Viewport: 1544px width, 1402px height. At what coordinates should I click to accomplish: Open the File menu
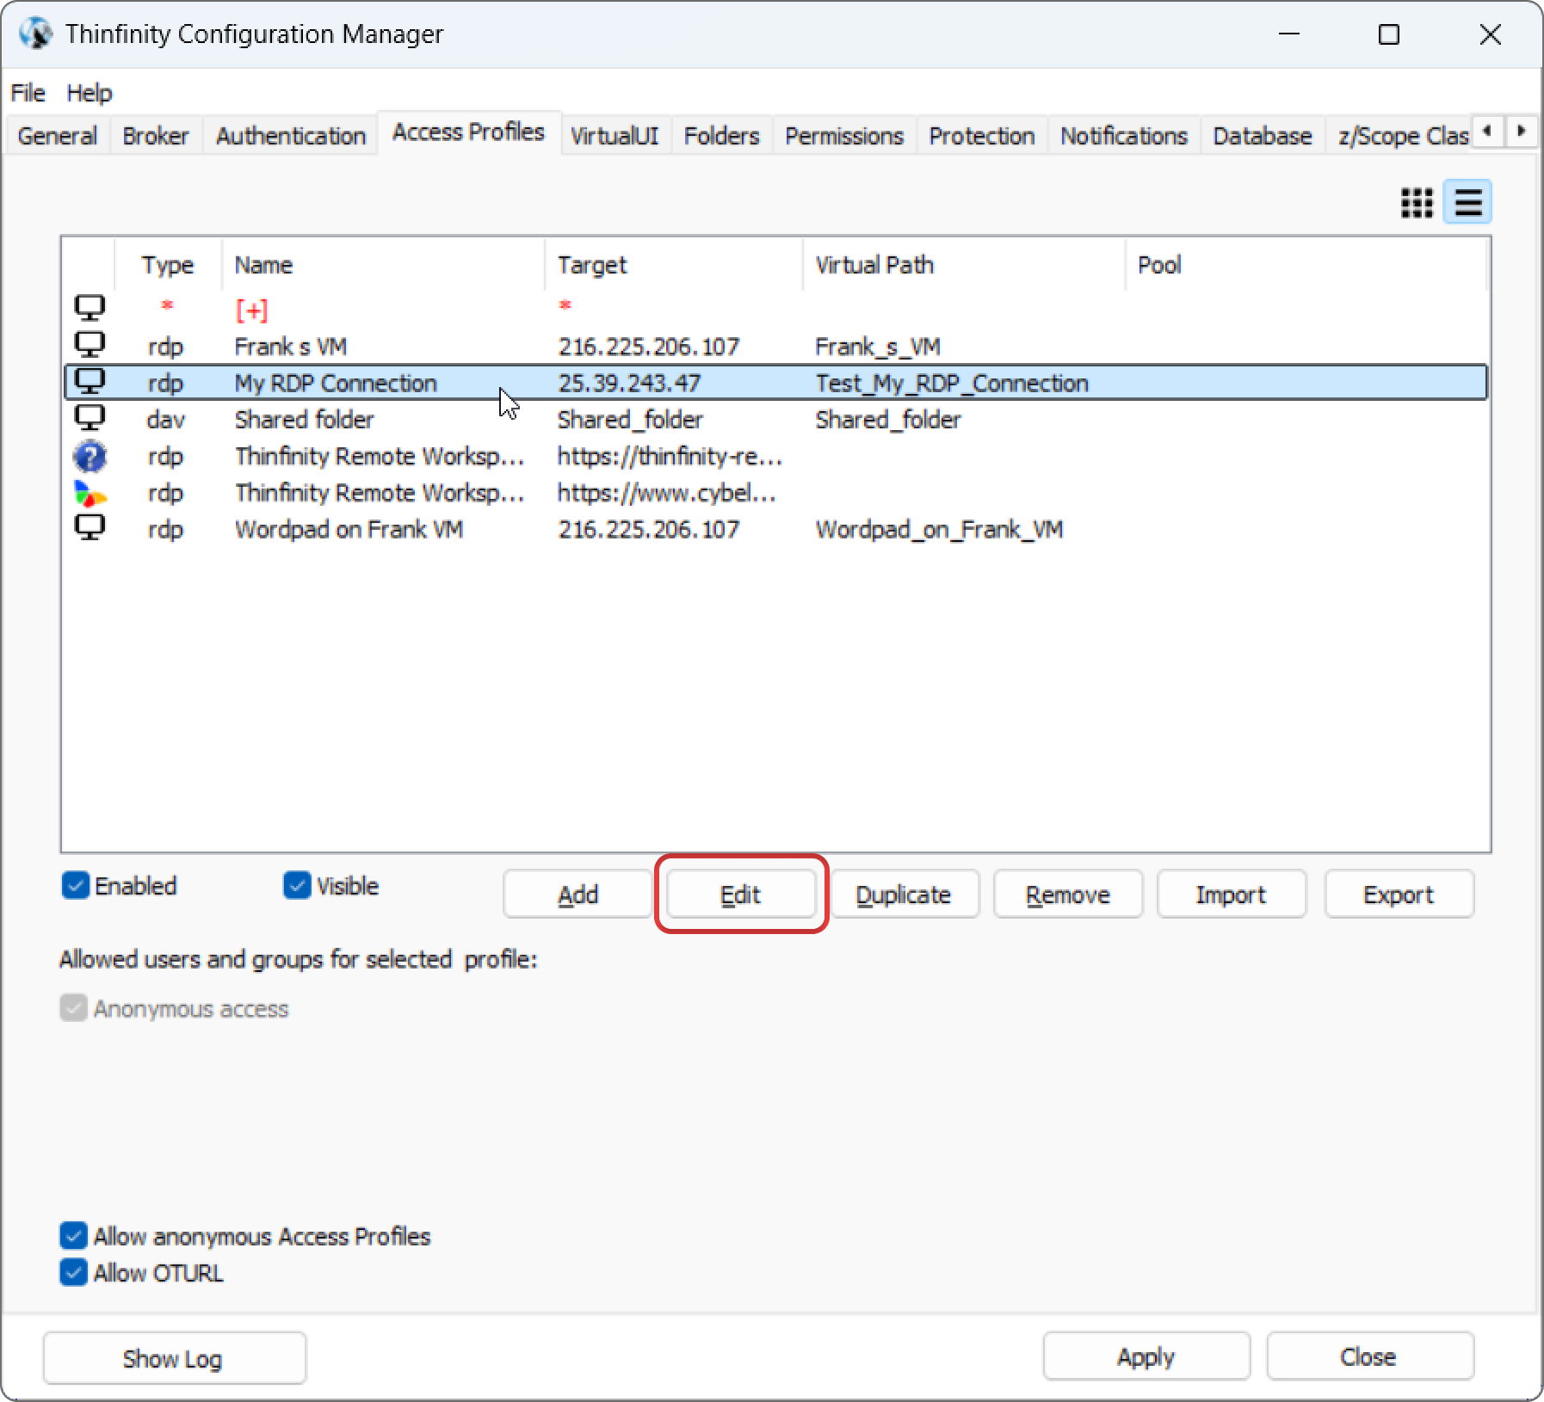pos(28,93)
